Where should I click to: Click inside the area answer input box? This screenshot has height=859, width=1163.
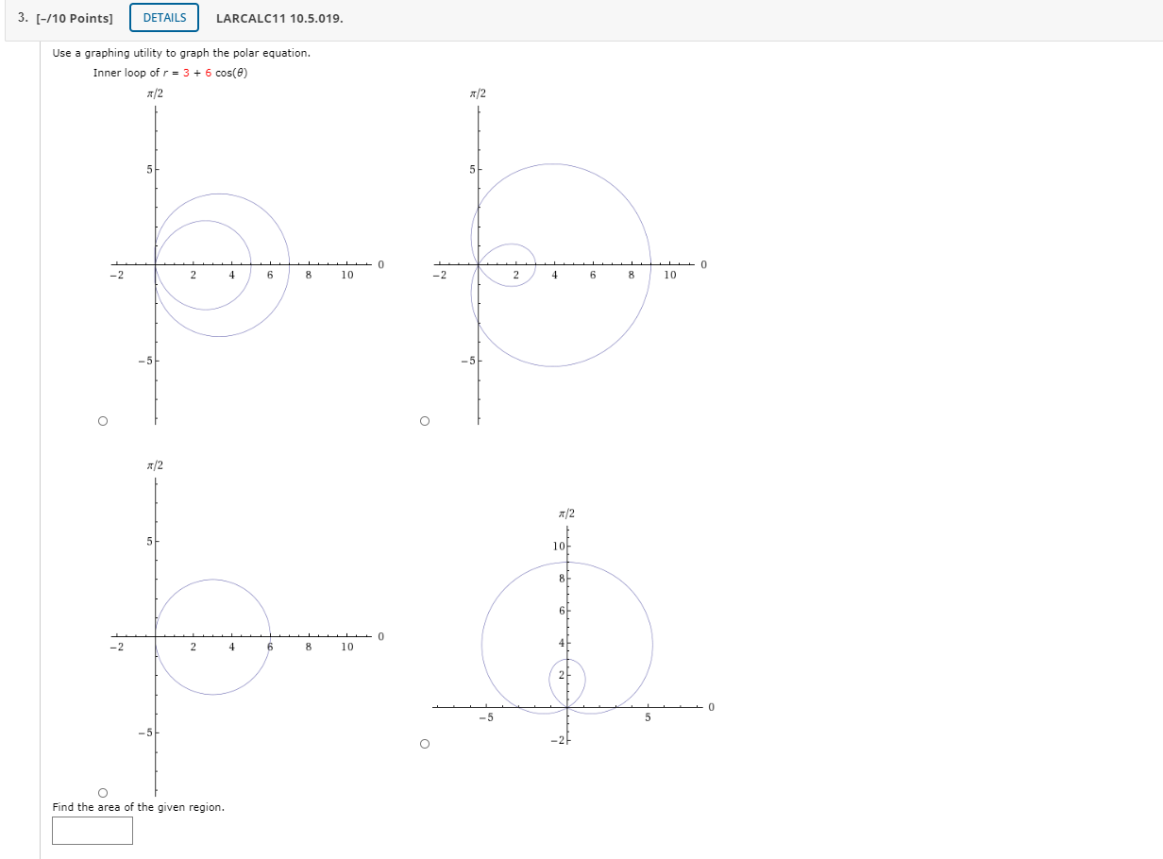click(x=92, y=831)
